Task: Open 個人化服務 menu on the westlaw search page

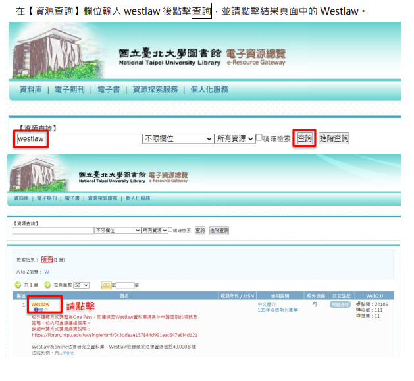Action: click(x=209, y=90)
